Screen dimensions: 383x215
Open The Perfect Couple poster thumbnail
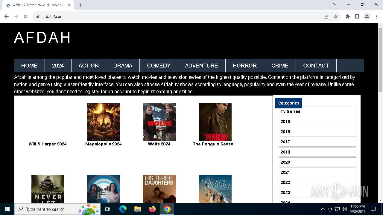(215, 189)
